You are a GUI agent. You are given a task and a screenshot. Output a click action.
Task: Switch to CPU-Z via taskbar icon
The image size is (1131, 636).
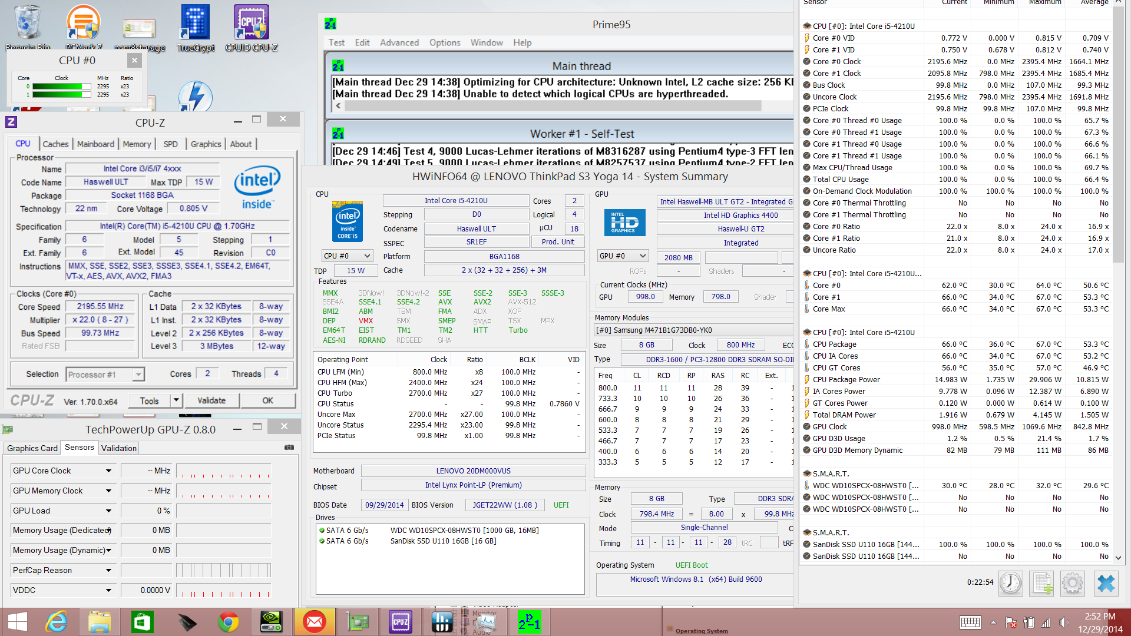click(401, 622)
